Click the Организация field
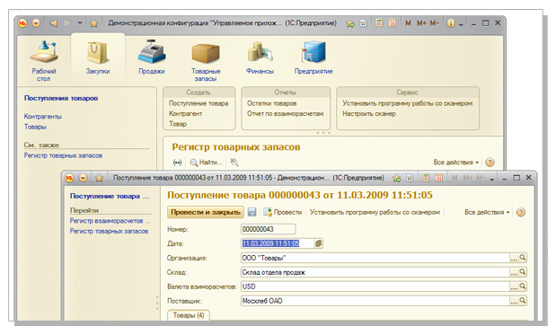The image size is (556, 335). tap(375, 258)
